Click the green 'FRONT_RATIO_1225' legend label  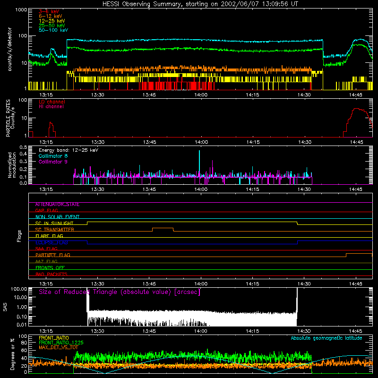click(x=61, y=343)
